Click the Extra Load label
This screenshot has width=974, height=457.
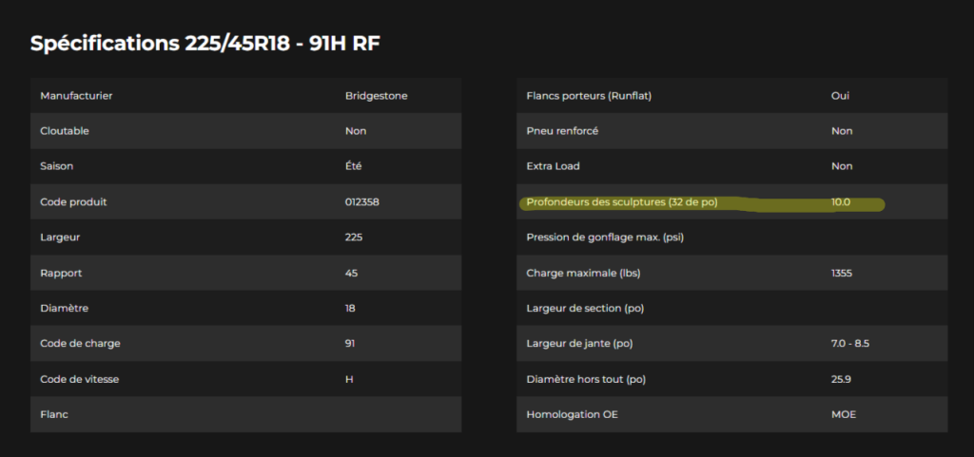pos(553,166)
